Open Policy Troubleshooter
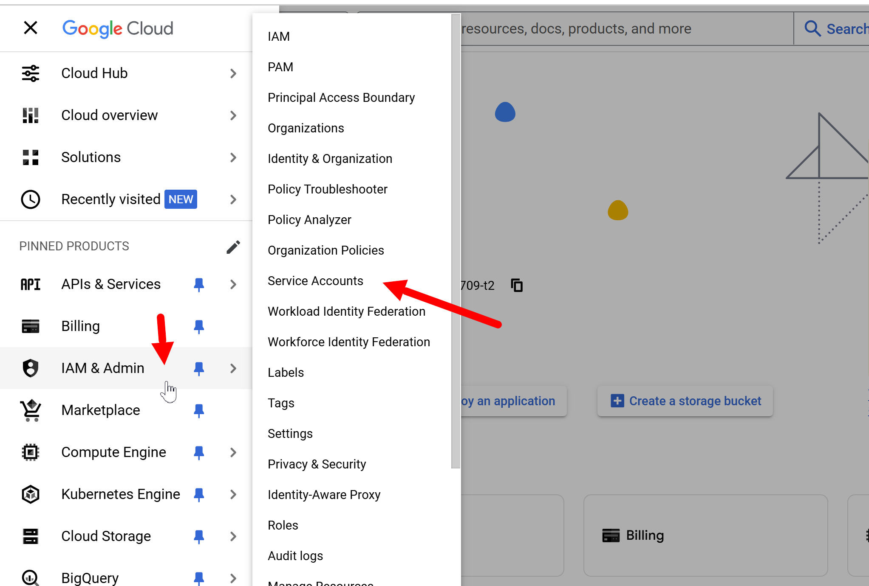The height and width of the screenshot is (586, 869). 328,189
